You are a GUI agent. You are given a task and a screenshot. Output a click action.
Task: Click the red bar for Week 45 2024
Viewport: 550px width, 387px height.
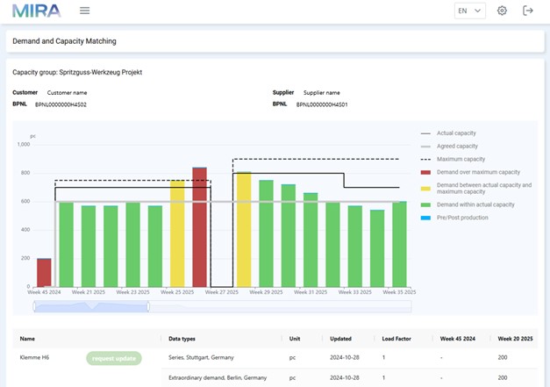click(44, 273)
